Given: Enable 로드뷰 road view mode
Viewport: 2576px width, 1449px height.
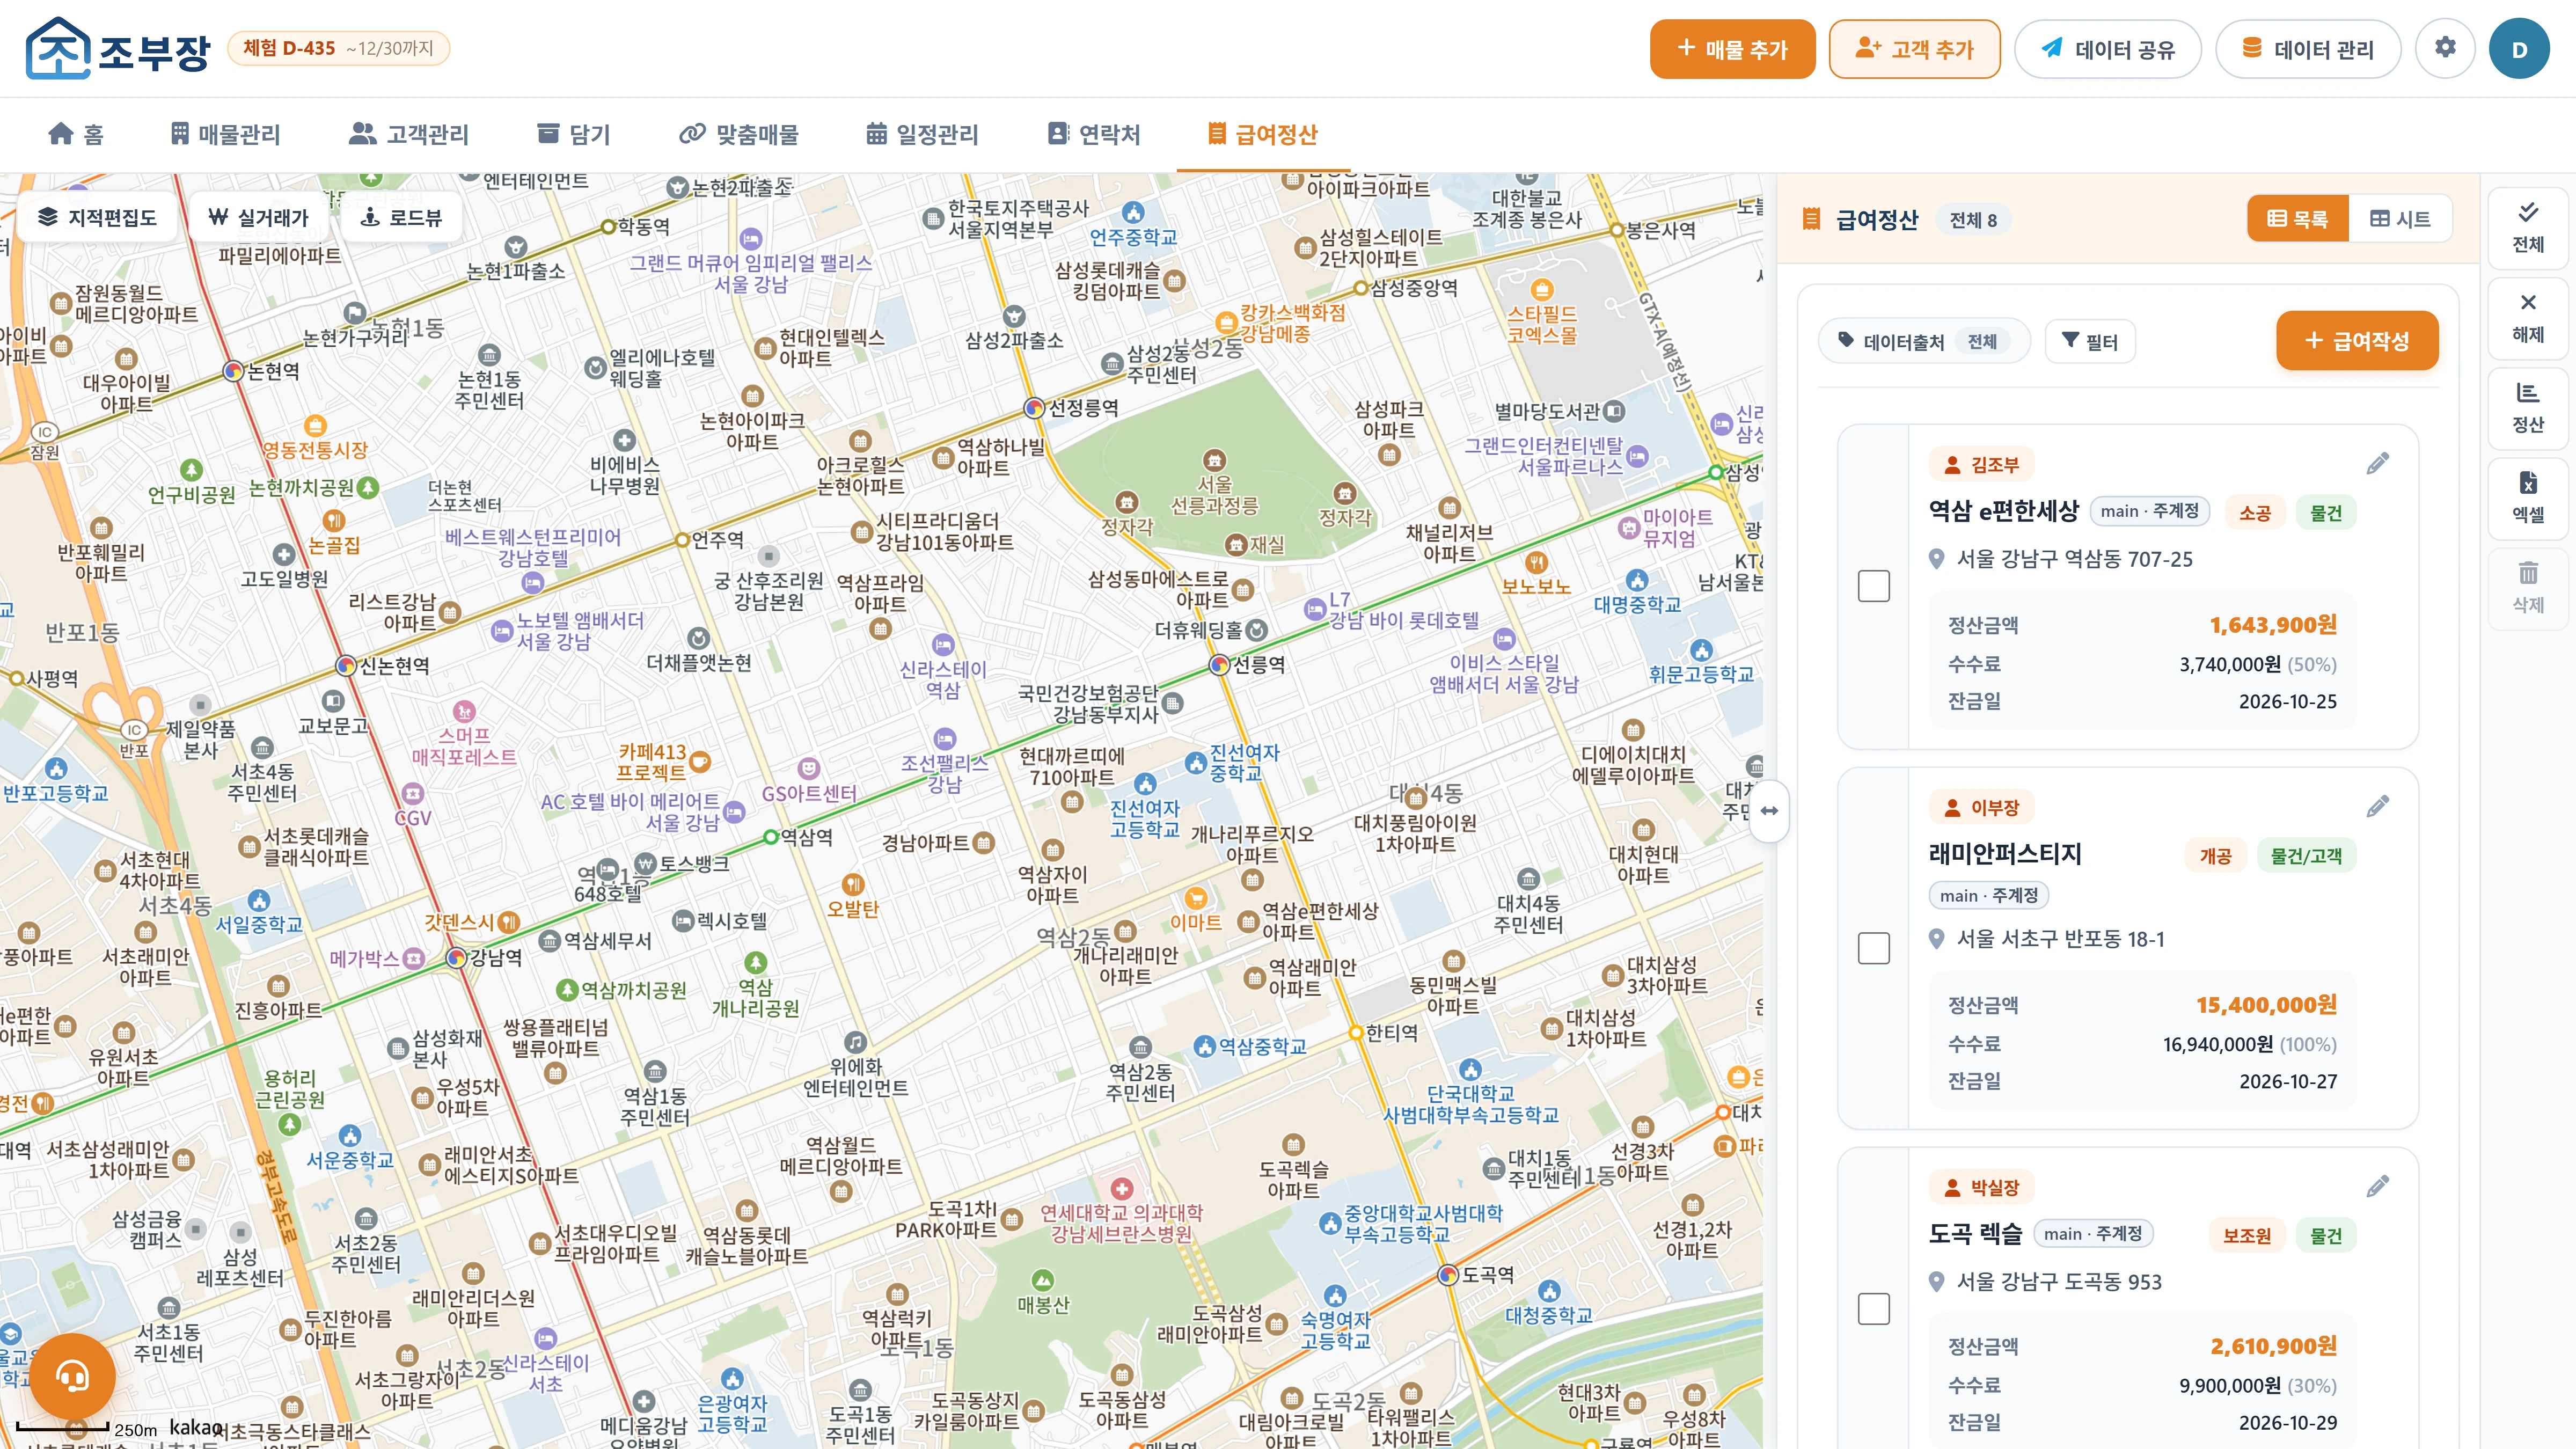Looking at the screenshot, I should point(401,217).
